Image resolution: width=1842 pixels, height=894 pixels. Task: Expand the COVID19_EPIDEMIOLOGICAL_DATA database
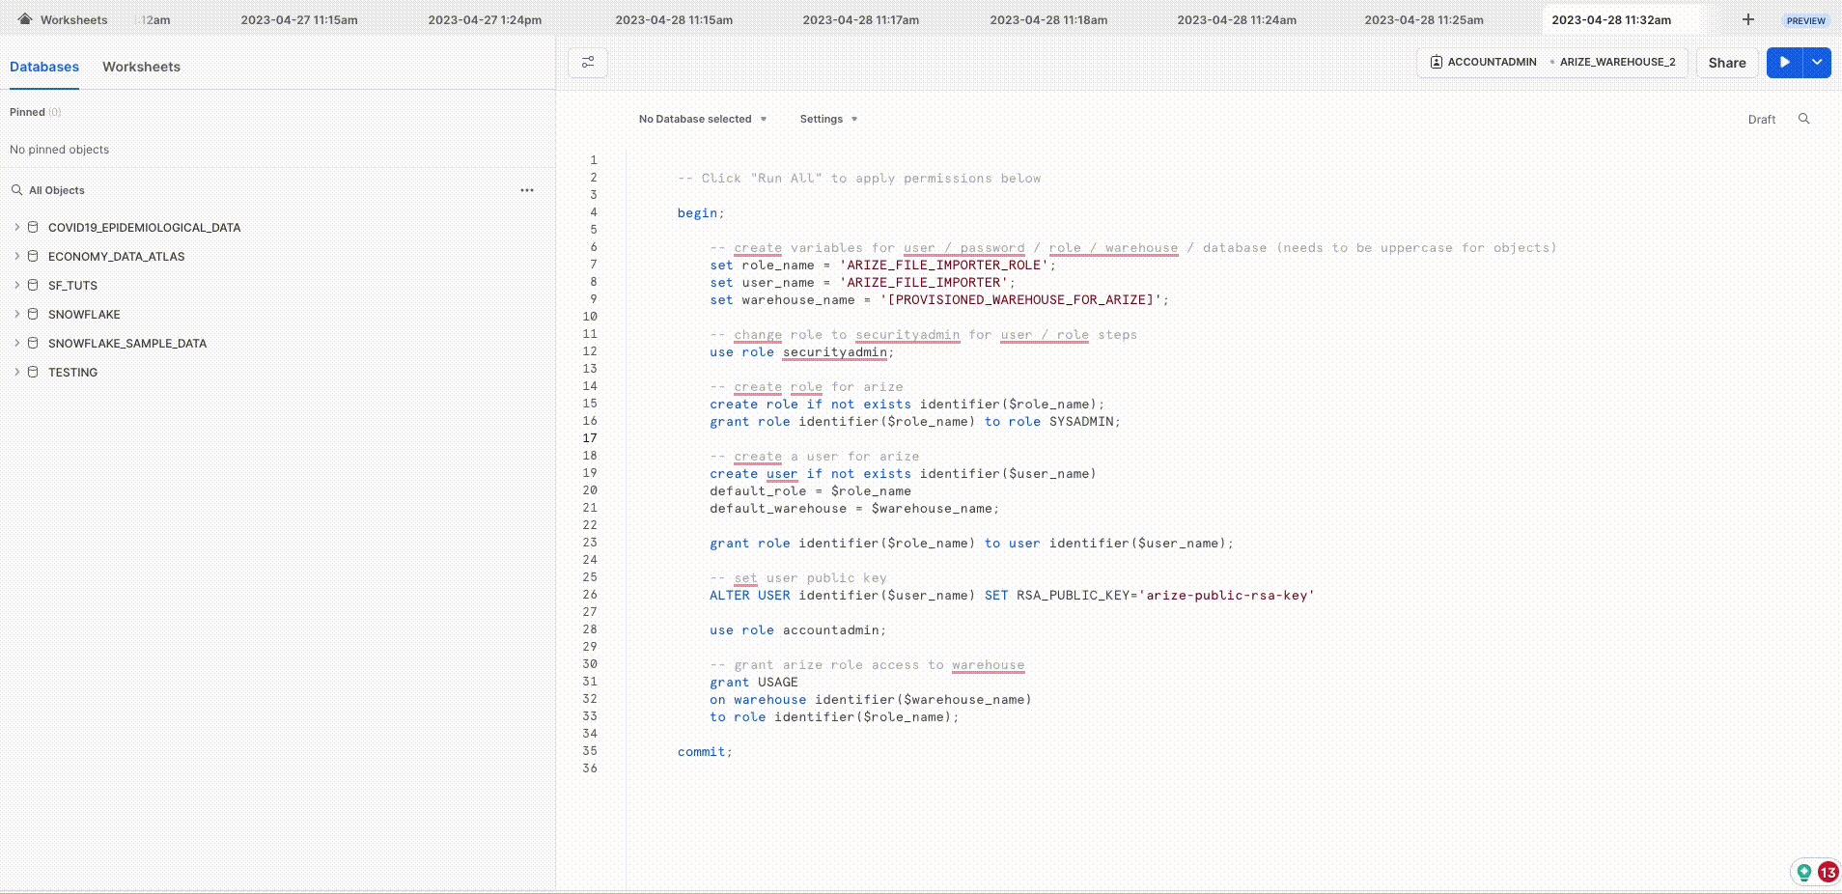click(16, 227)
